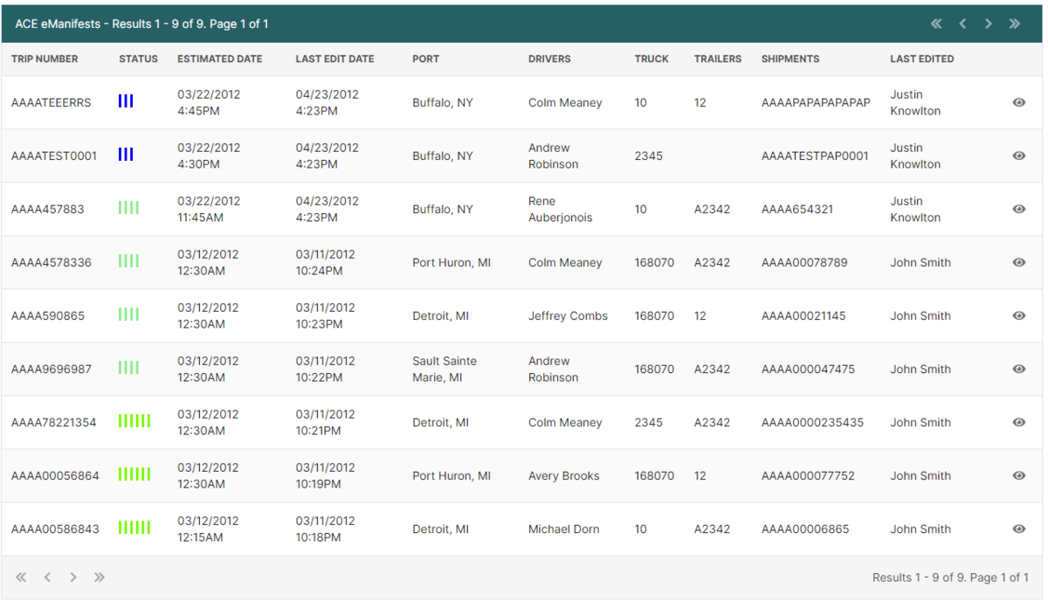The width and height of the screenshot is (1048, 602).
Task: Click the bottom first-page double-chevron icon
Action: pos(21,577)
